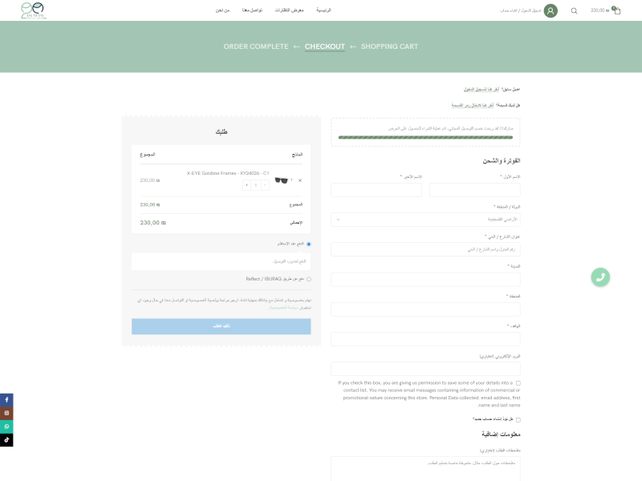Open the shopping cart bag icon
The image size is (642, 481).
(x=616, y=10)
